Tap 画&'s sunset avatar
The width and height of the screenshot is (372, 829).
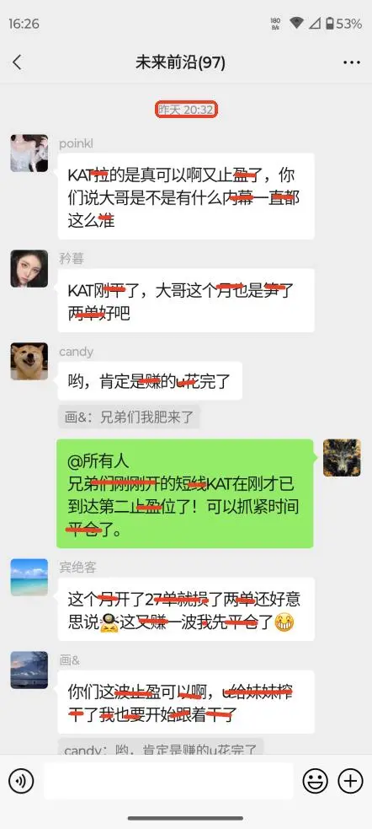tap(29, 670)
